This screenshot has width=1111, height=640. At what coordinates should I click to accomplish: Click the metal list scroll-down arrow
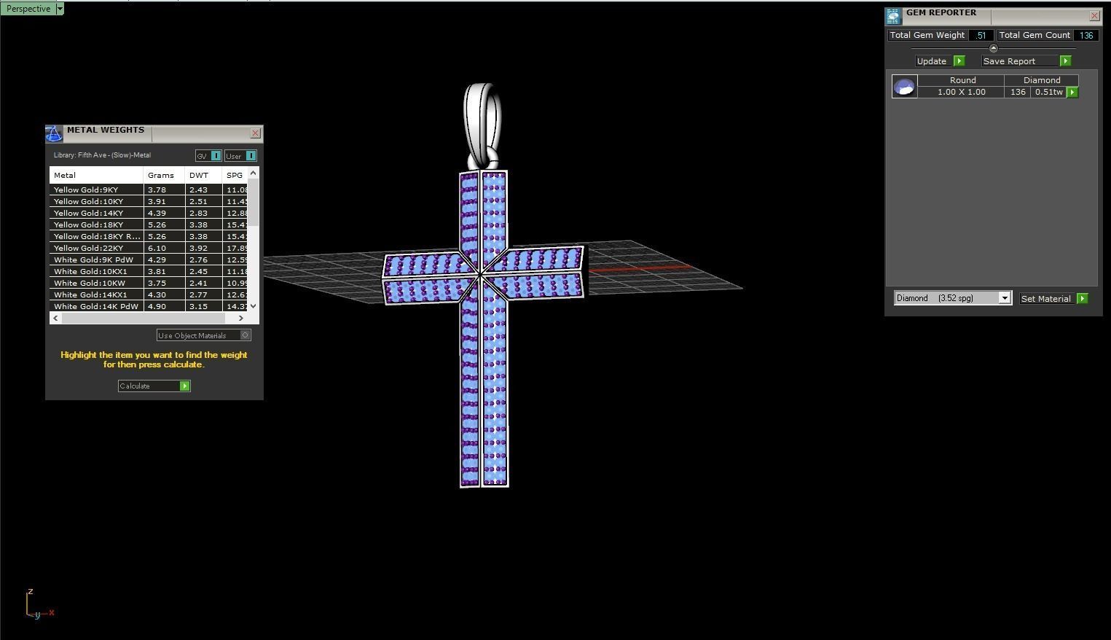coord(254,306)
